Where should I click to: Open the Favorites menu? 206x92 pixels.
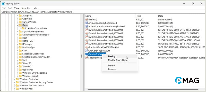click(26, 8)
